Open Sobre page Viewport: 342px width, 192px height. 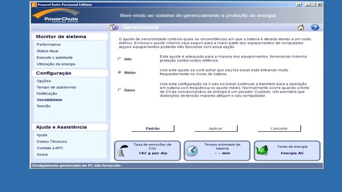click(x=42, y=155)
